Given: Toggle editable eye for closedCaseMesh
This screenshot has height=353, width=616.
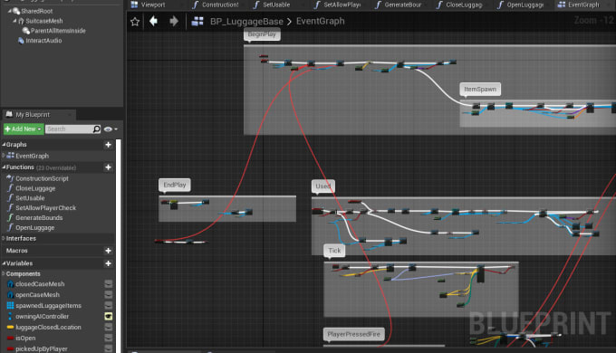Looking at the screenshot, I should coord(109,284).
